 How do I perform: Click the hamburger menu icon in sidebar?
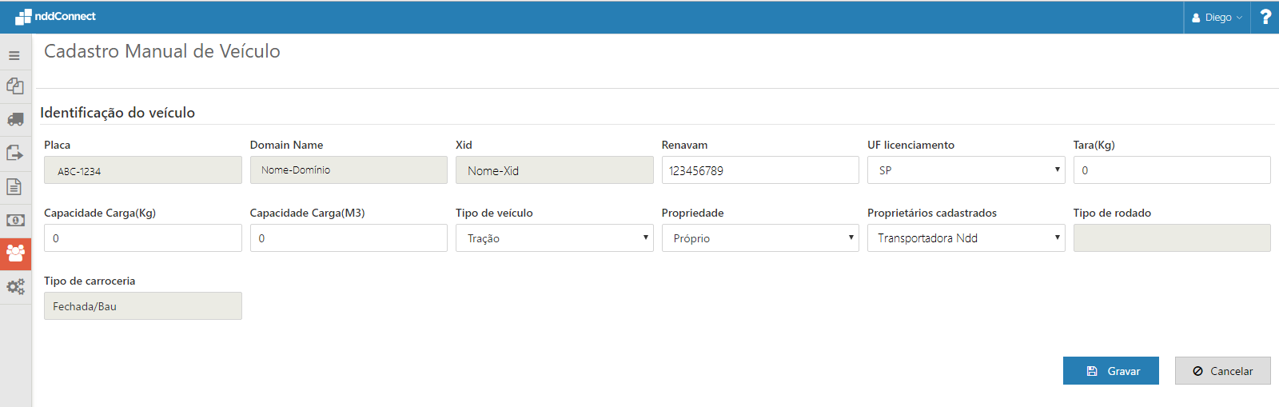click(x=14, y=56)
